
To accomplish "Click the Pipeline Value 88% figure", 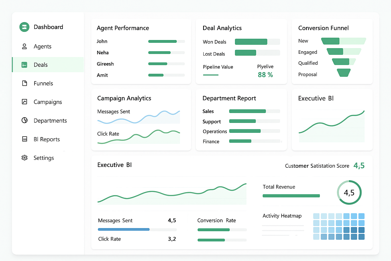I will (x=265, y=75).
